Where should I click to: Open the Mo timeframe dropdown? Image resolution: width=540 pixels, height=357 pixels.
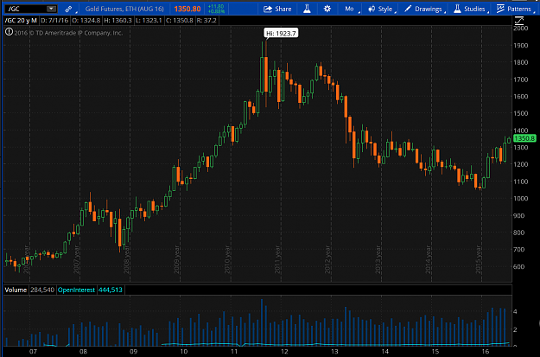[350, 9]
